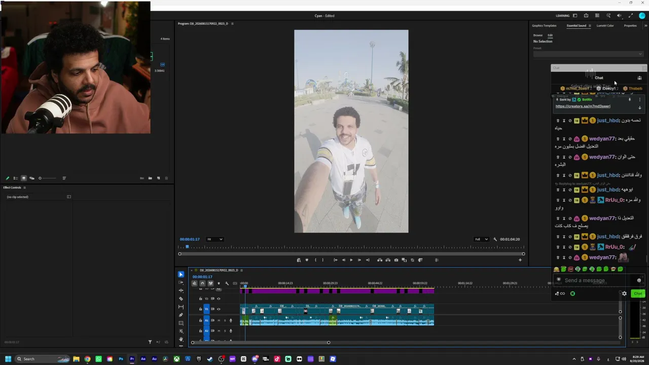This screenshot has height=365, width=649.
Task: Open timeline display settings wrench
Action: [227, 283]
